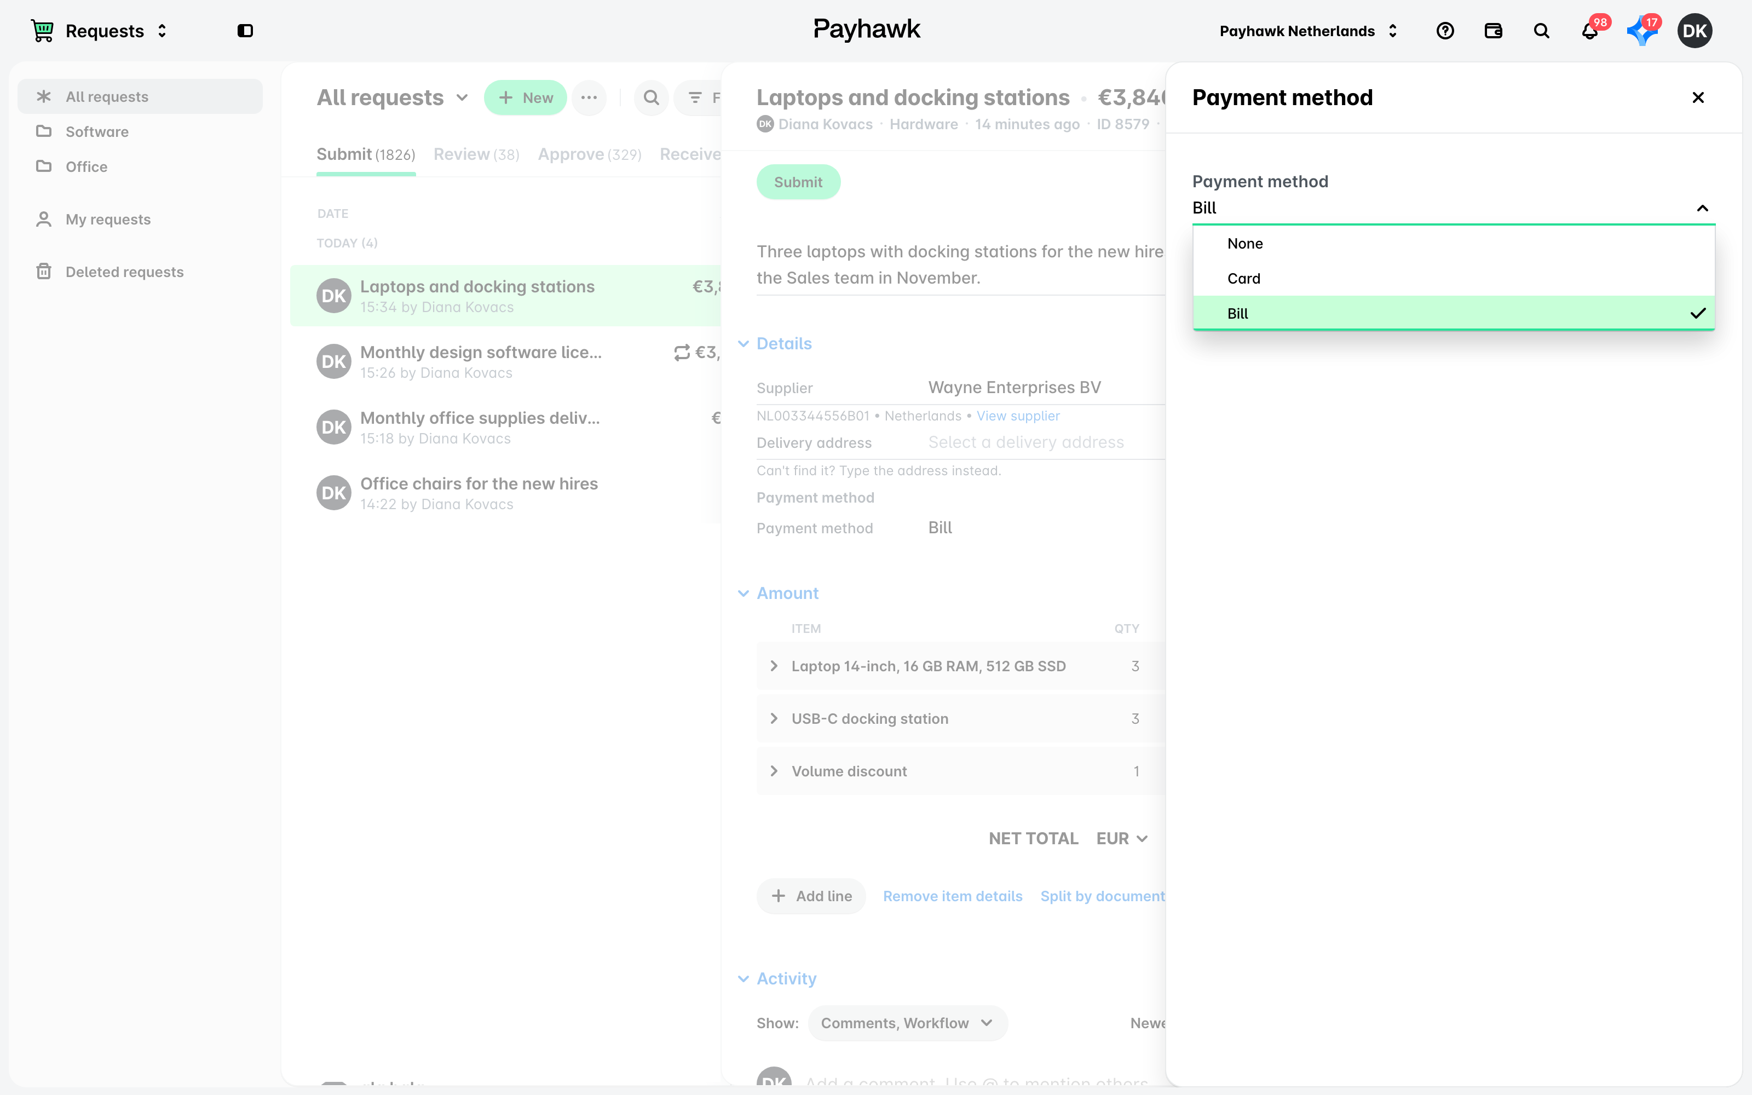Click the green Submit button
This screenshot has width=1752, height=1095.
point(798,182)
